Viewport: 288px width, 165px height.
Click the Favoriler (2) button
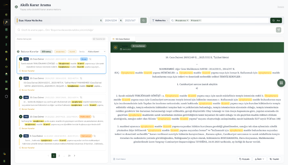point(99,39)
